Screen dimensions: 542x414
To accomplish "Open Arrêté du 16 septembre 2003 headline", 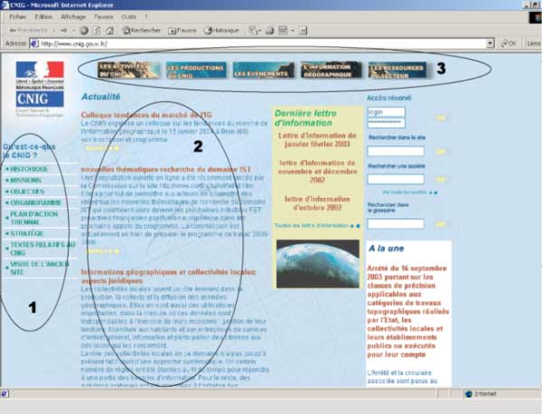I will [x=408, y=311].
